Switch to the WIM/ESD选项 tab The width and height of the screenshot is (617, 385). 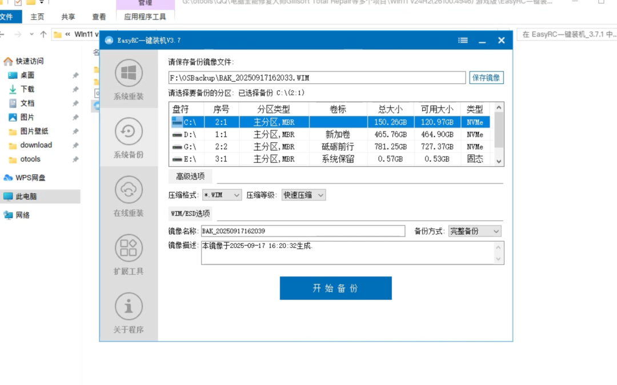point(190,214)
